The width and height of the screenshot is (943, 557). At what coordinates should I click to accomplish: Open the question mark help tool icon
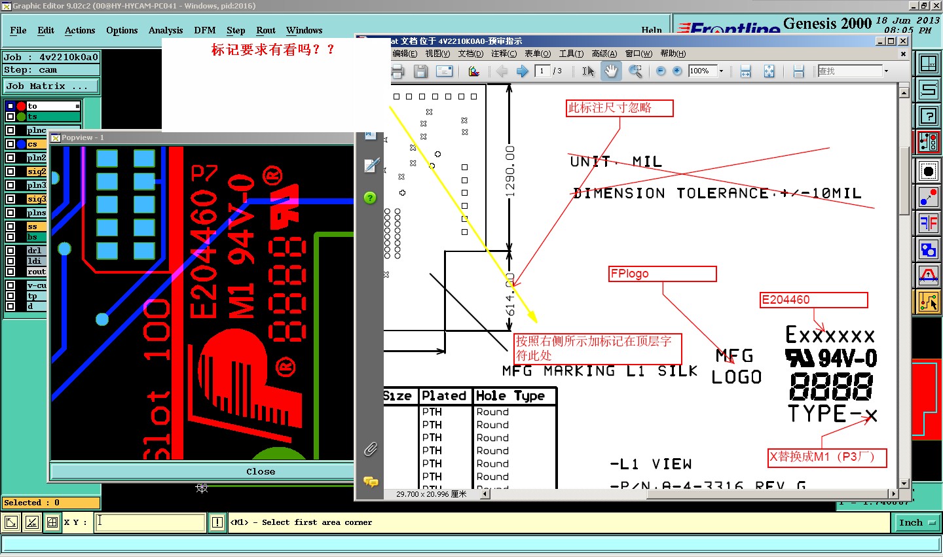coord(929,116)
